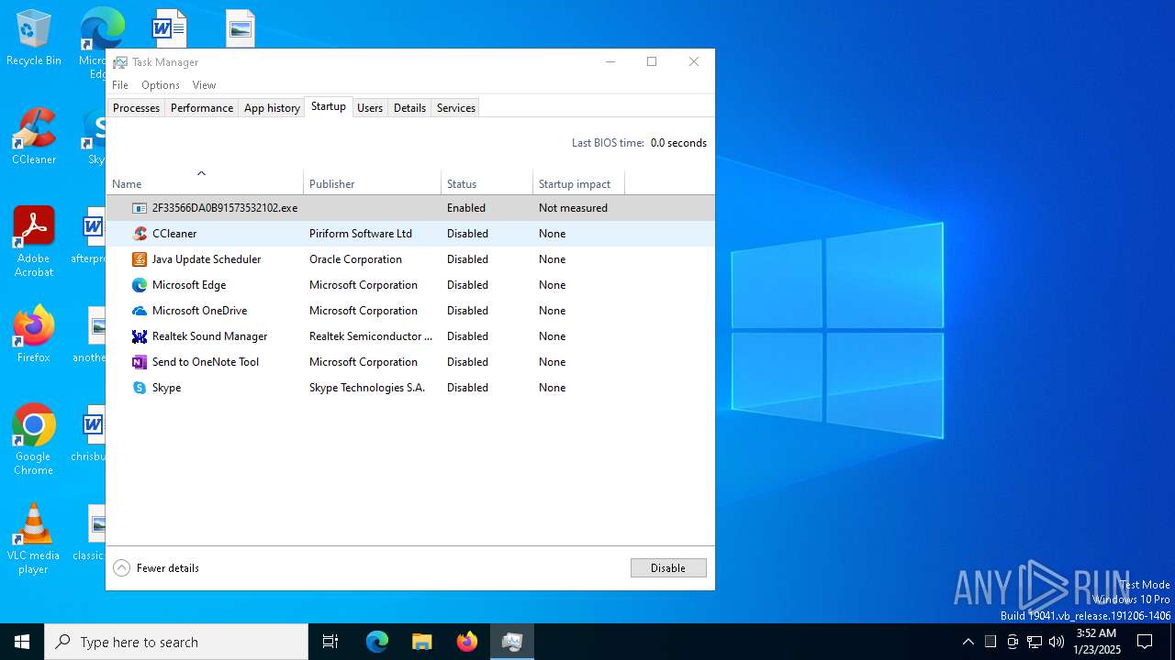Sort by the Status column header
Image resolution: width=1175 pixels, height=660 pixels.
(x=487, y=183)
